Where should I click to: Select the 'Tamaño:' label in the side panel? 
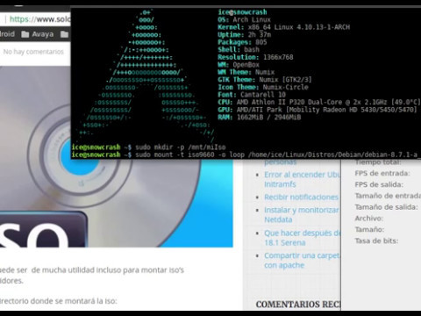tap(369, 230)
